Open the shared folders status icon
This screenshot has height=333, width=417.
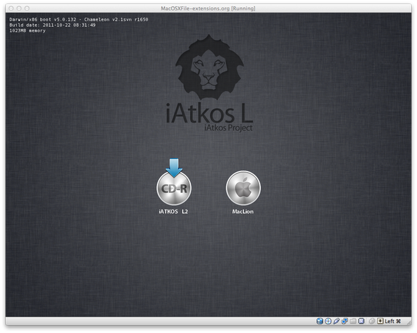(353, 321)
